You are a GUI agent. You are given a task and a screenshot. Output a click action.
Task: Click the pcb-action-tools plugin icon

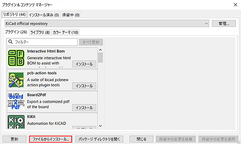pos(16,80)
